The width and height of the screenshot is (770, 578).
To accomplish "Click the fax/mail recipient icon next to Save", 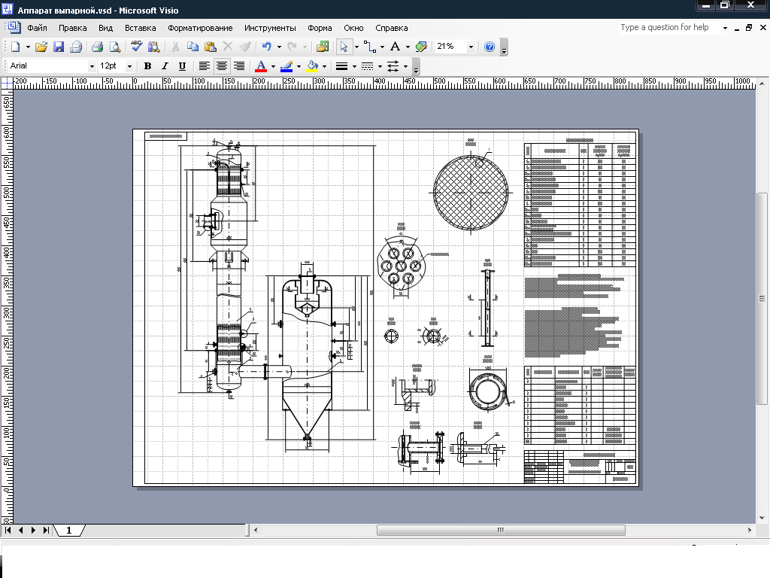I will pos(76,47).
